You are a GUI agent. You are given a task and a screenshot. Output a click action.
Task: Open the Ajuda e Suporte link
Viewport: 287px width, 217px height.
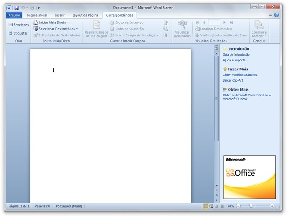(234, 60)
